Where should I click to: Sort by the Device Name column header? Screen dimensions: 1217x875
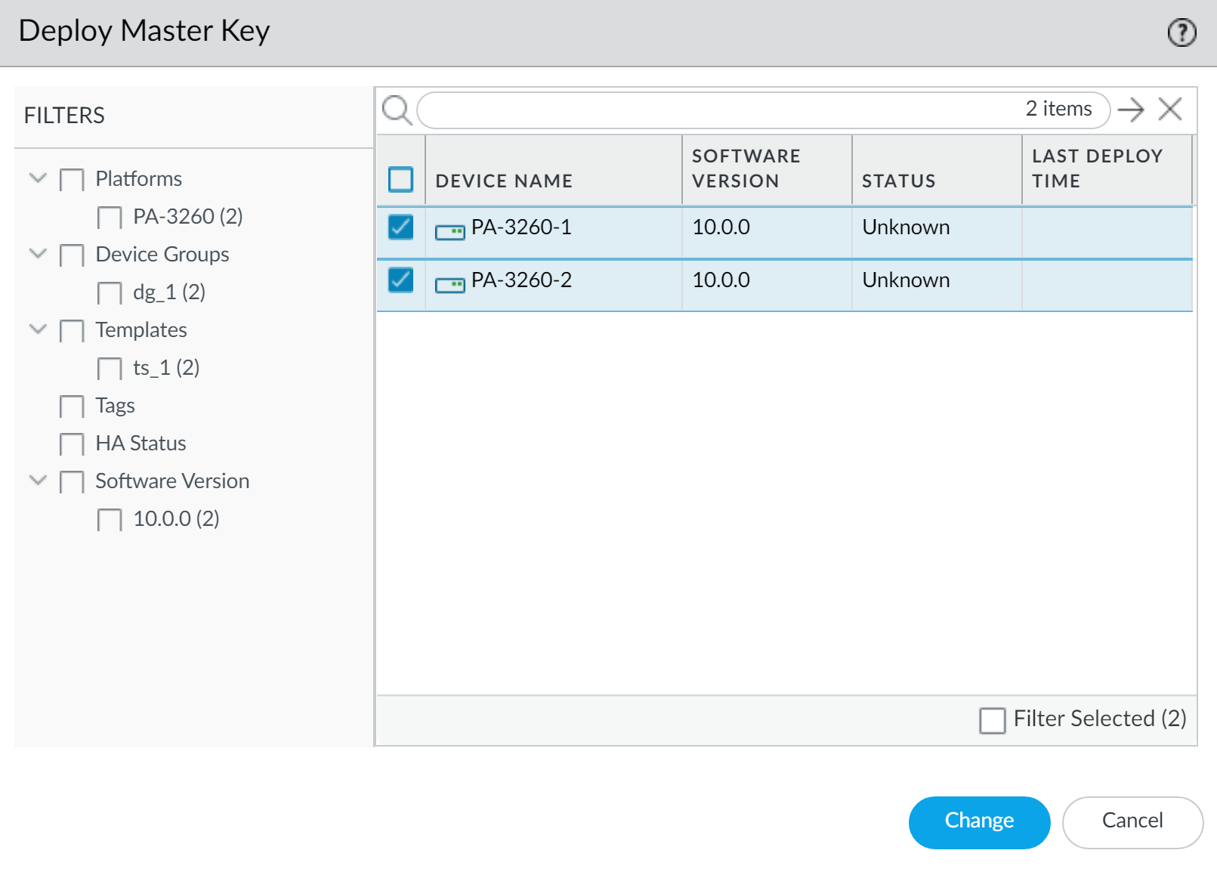point(504,181)
